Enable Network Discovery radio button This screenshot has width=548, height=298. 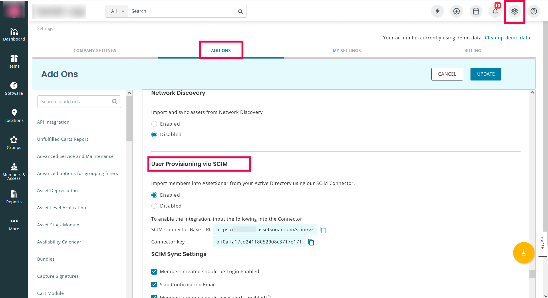pos(154,124)
